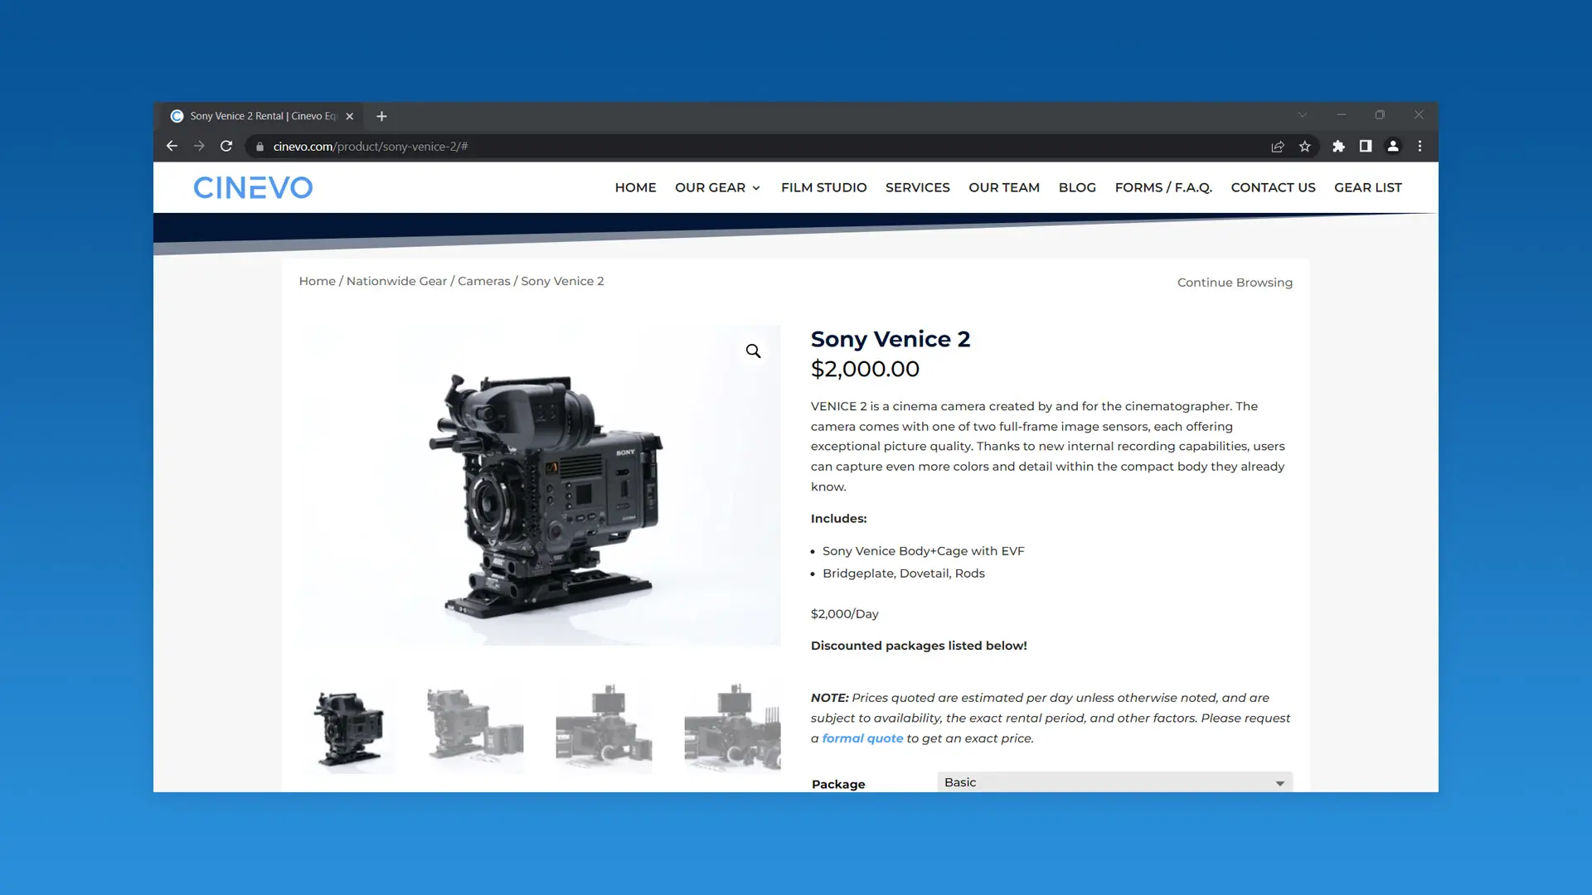This screenshot has height=895, width=1592.
Task: Bookmark this page with the star icon
Action: pos(1305,147)
